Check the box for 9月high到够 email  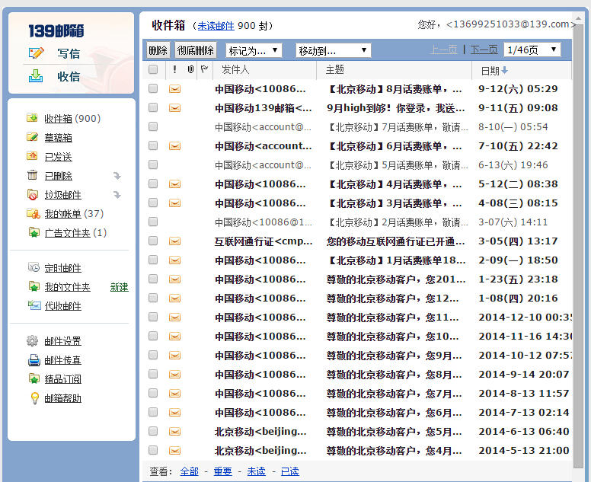(x=153, y=107)
